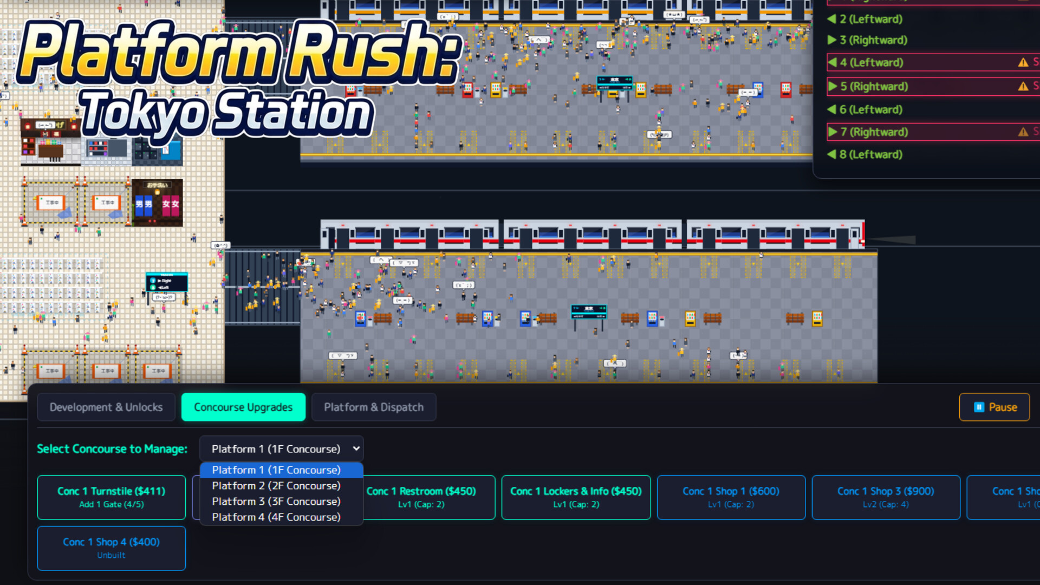Collapse the concourse selection dropdown
1040x585 pixels.
(x=282, y=448)
